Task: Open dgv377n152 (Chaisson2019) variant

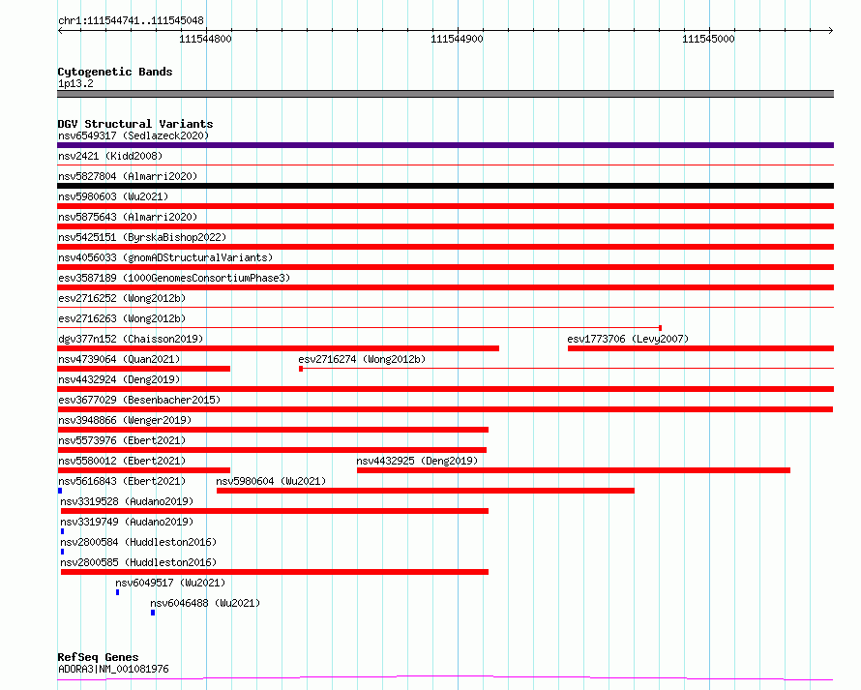Action: coord(131,339)
